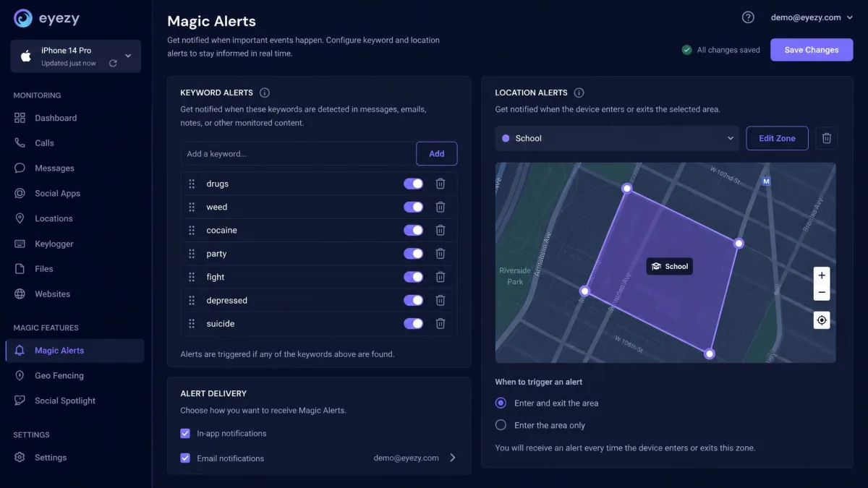
Task: Click the bottom vertex handle of zone polygon
Action: pyautogui.click(x=710, y=354)
